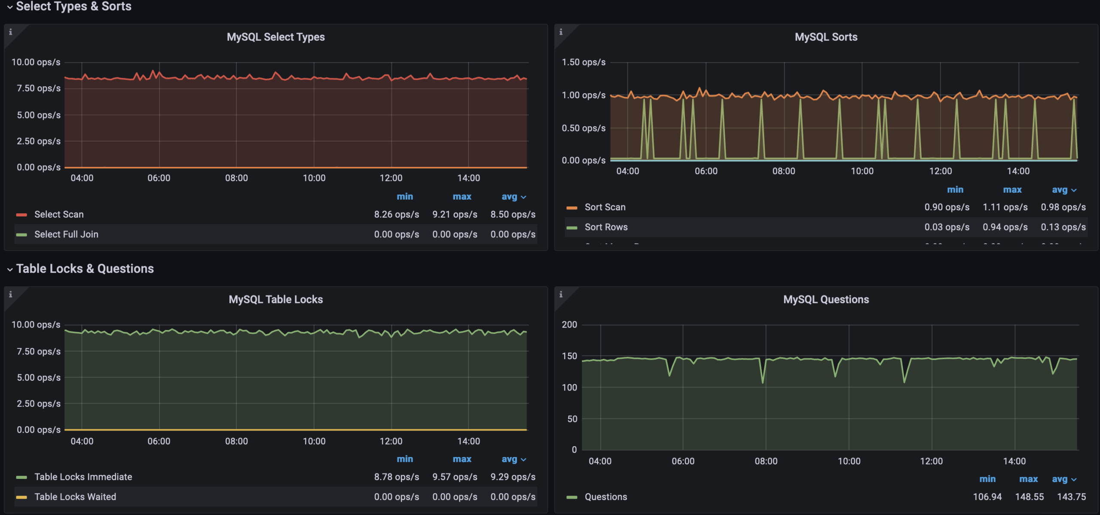This screenshot has width=1100, height=515.
Task: Sort MySQL Sorts legend by max column
Action: tap(1012, 190)
